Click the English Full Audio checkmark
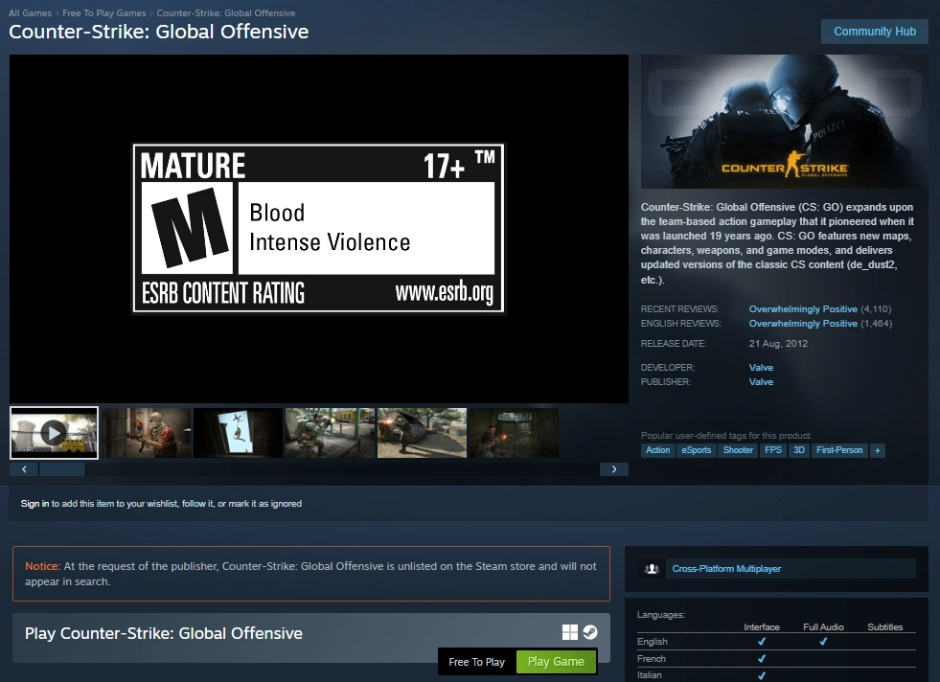This screenshot has height=682, width=940. [x=823, y=642]
